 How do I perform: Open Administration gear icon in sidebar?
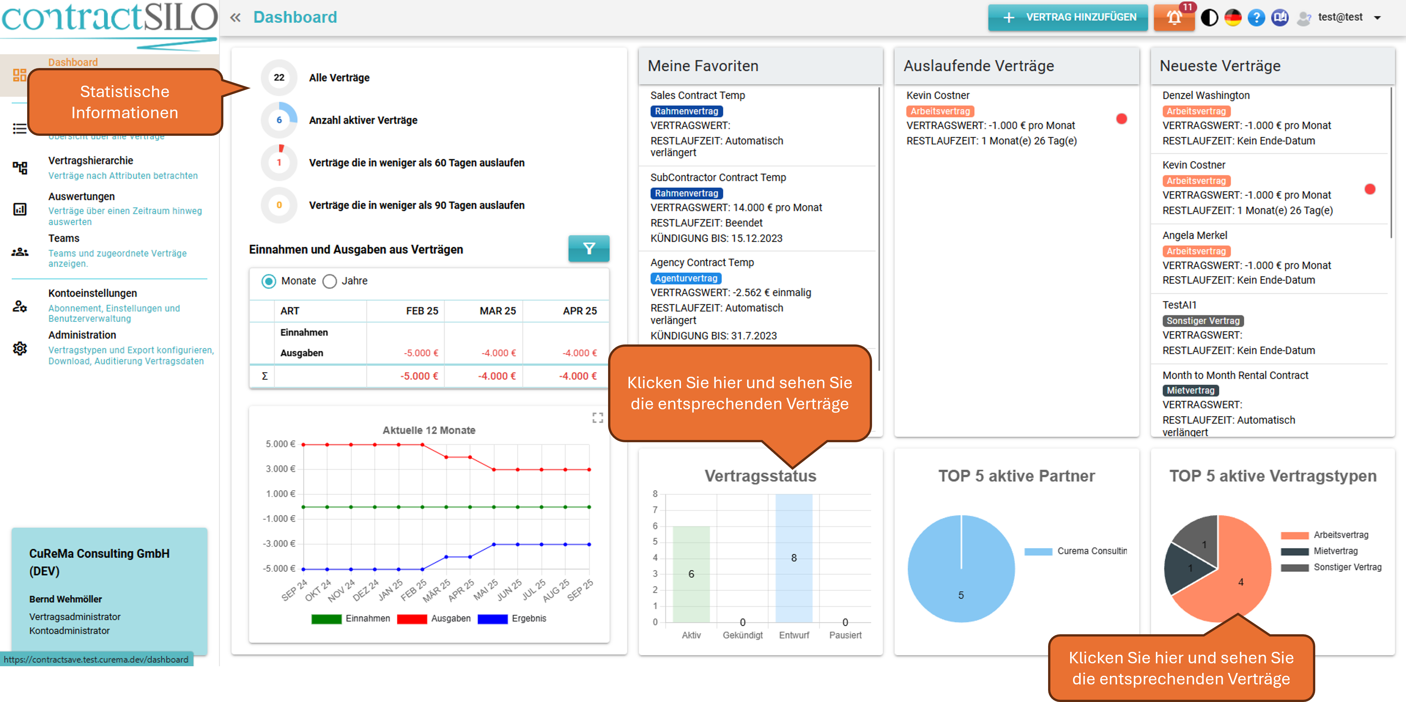coord(19,348)
